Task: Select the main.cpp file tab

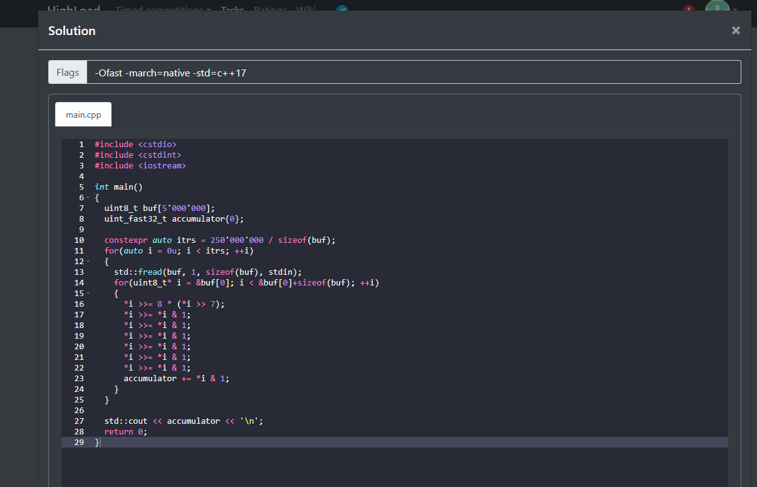Action: click(x=83, y=115)
